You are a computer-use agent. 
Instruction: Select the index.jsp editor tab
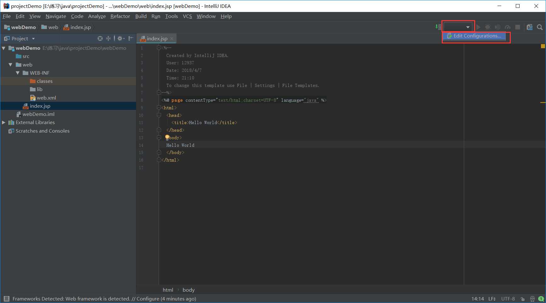[x=156, y=38]
